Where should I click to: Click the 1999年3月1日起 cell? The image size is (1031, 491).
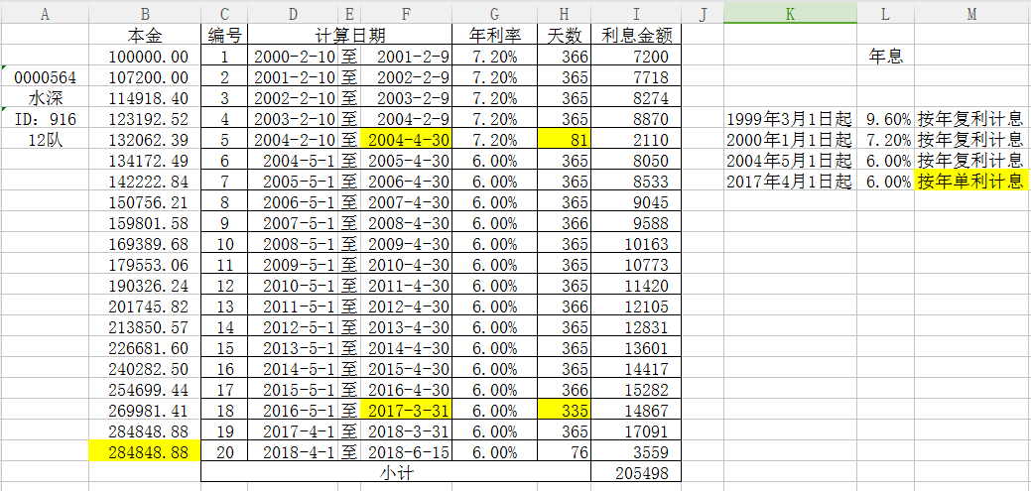789,119
